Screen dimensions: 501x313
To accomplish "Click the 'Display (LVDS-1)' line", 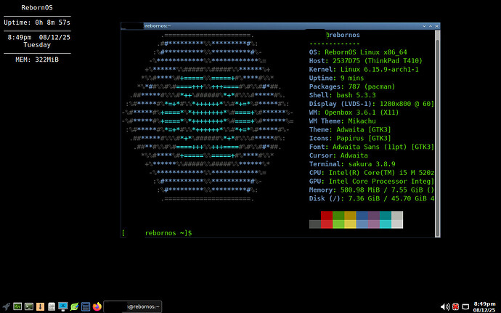I will [371, 104].
